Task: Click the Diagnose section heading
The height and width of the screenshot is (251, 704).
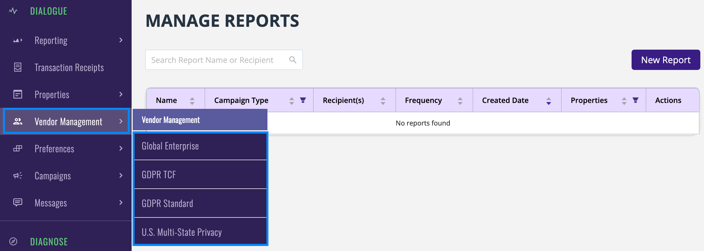Action: pos(49,242)
